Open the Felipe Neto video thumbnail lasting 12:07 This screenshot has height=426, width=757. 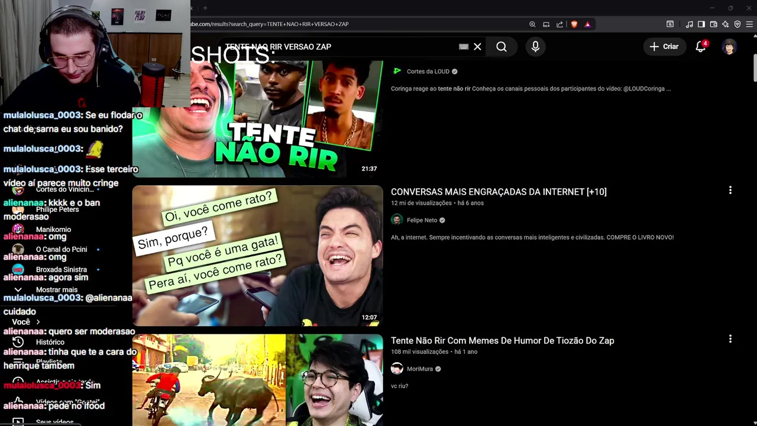[257, 256]
